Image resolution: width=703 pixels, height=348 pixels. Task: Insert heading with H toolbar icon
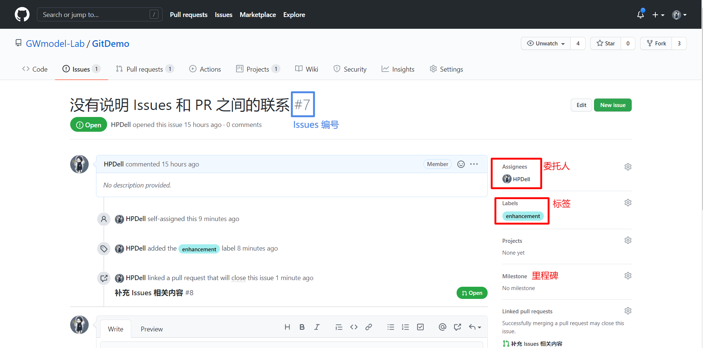287,327
